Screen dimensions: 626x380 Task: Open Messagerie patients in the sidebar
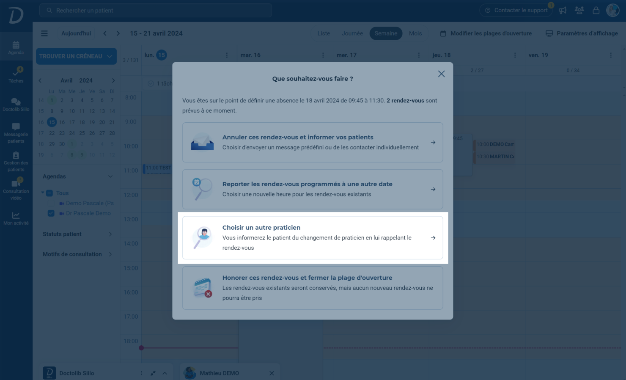coord(16,133)
